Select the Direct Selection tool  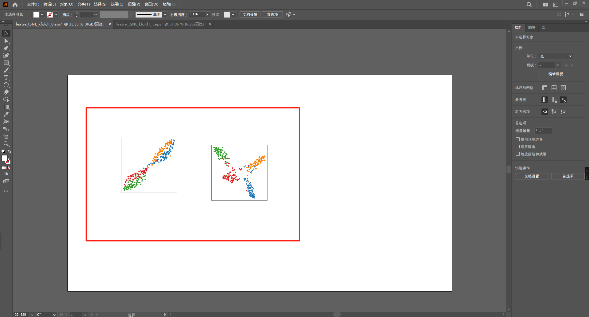pos(6,41)
